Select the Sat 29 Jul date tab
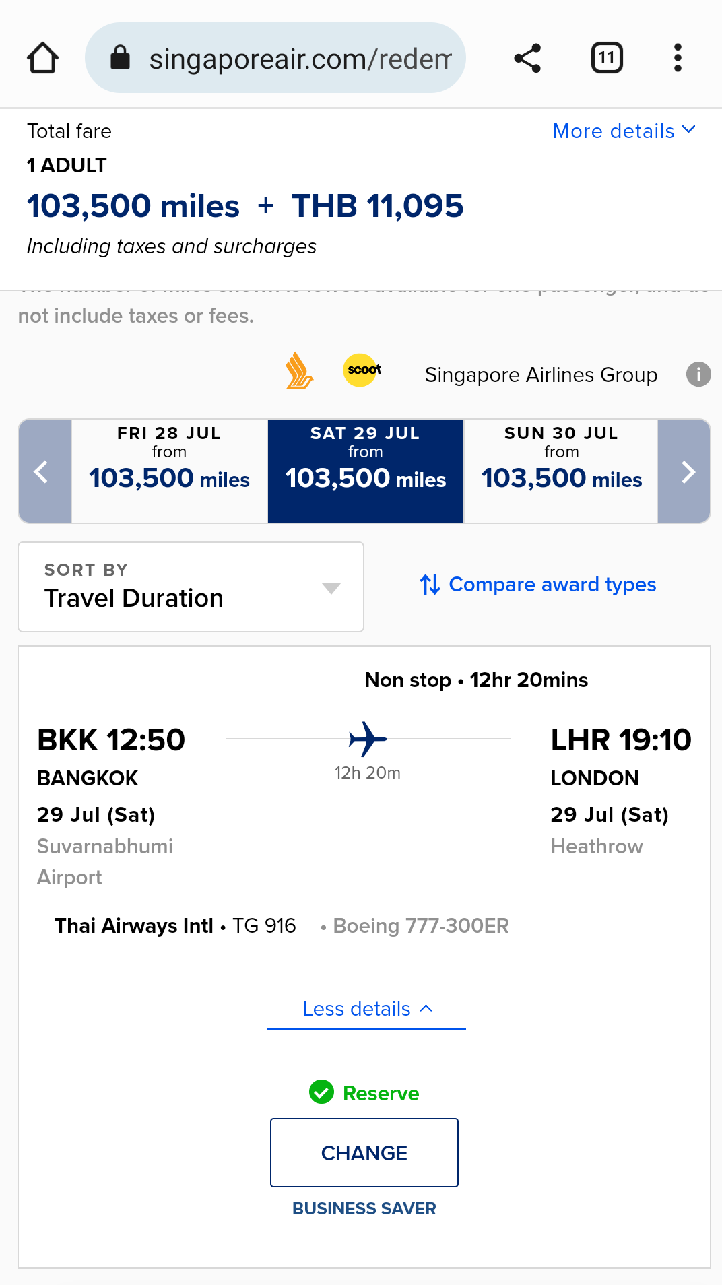This screenshot has width=722, height=1285. 366,471
